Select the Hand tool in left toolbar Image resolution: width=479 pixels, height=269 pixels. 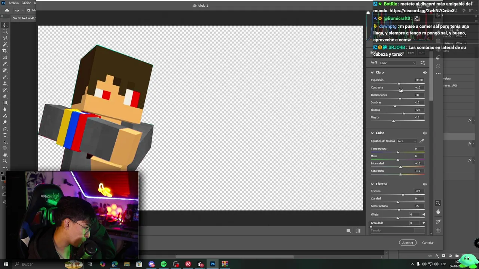tap(5, 155)
